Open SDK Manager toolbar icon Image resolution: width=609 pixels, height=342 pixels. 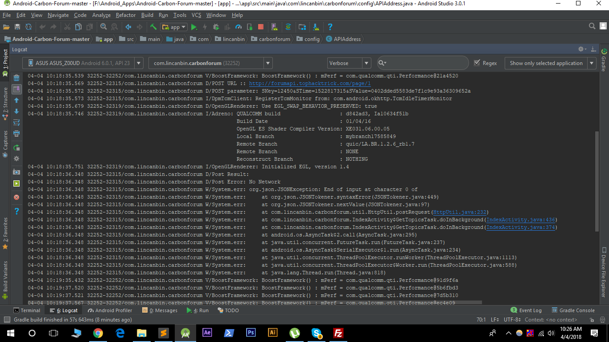(x=316, y=27)
